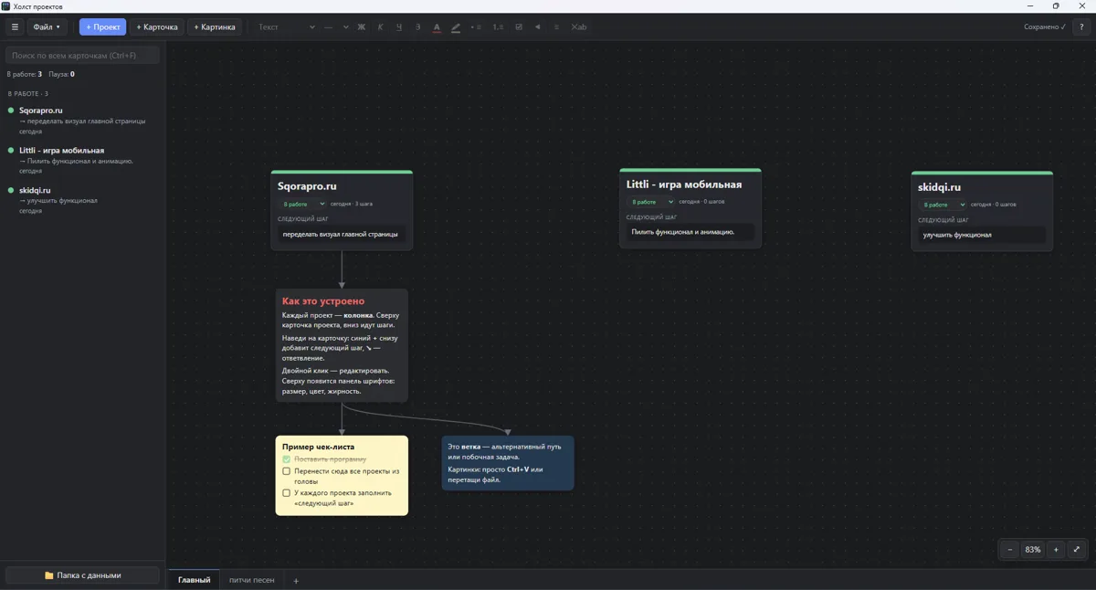1096x590 pixels.
Task: Toggle the sidebar with the hamburger icon
Action: [15, 26]
